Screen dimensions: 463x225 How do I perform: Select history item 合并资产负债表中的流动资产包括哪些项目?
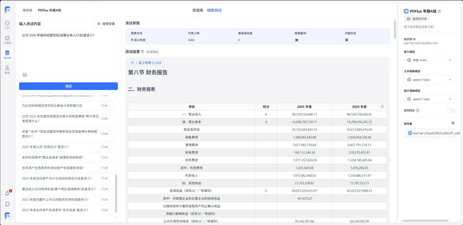pos(66,168)
